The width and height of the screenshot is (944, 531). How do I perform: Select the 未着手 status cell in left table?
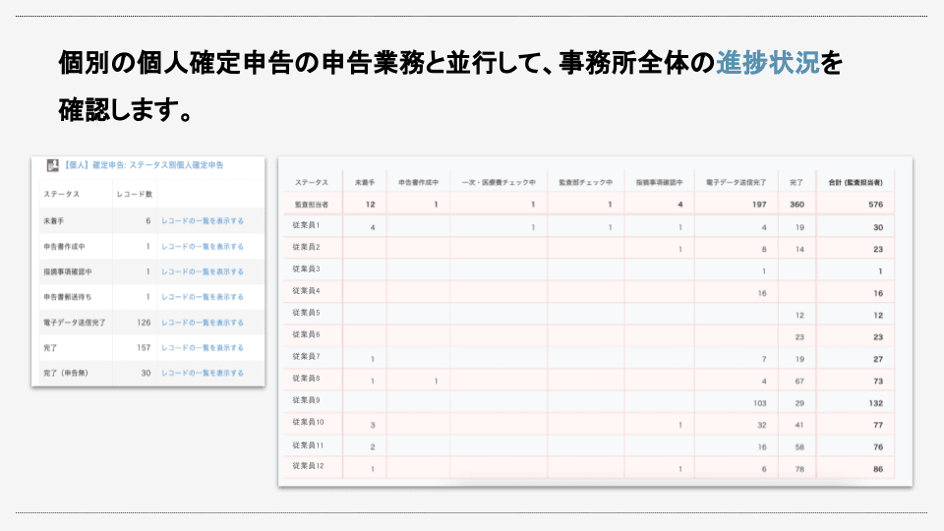coord(53,221)
